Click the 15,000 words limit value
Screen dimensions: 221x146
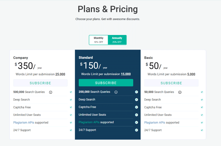tap(126, 74)
